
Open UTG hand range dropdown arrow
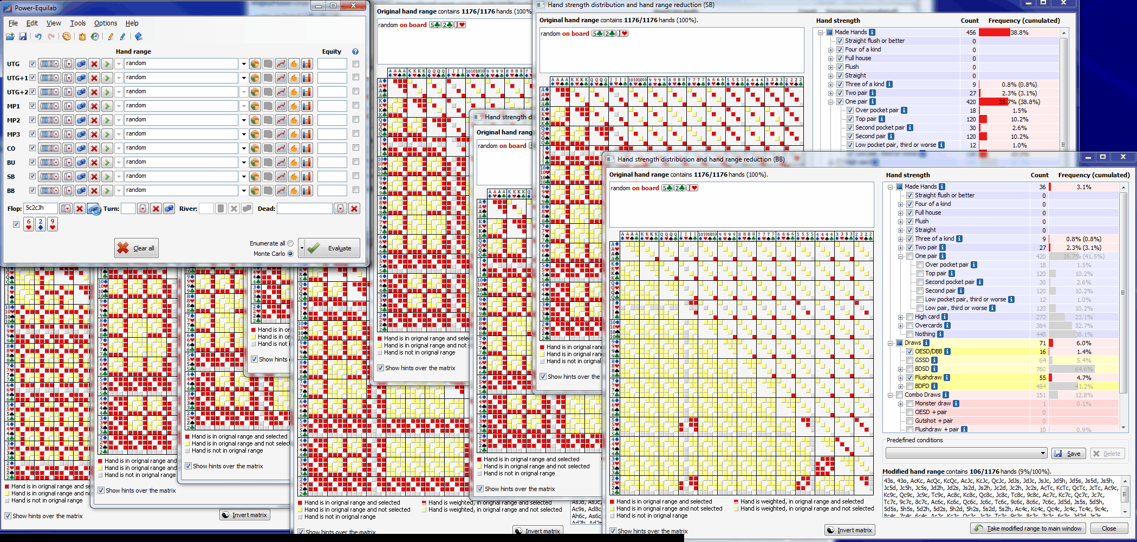(x=243, y=64)
